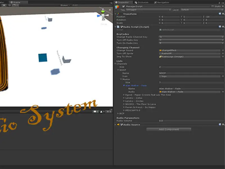Edit the Scale Y field
225x169 pixels.
192,23
